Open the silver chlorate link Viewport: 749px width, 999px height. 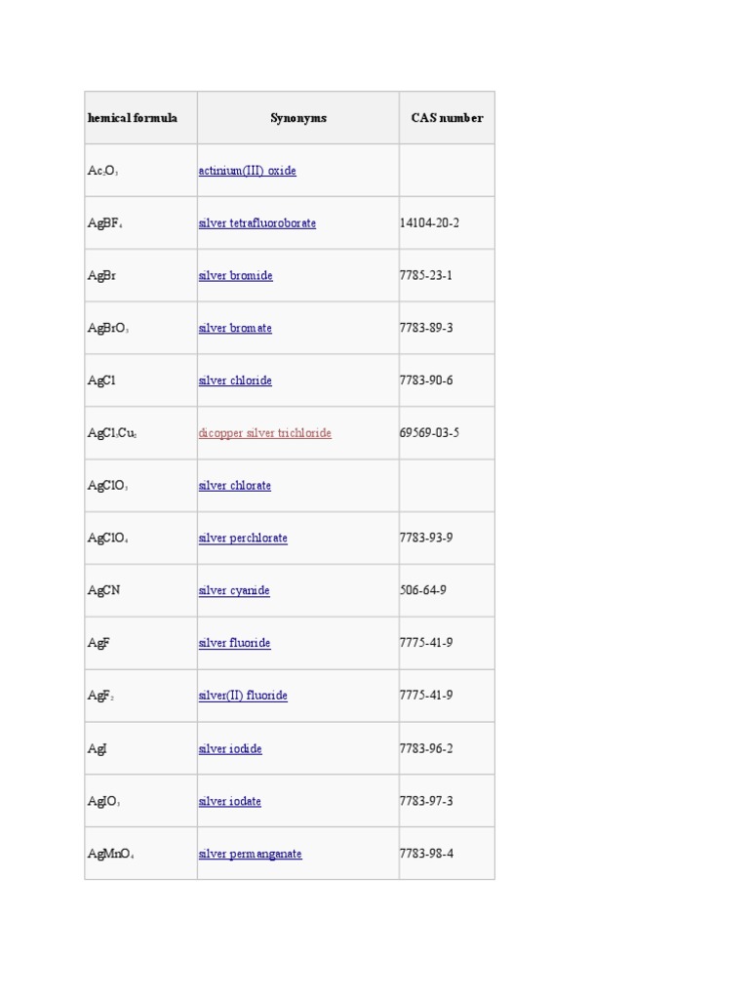(x=234, y=486)
